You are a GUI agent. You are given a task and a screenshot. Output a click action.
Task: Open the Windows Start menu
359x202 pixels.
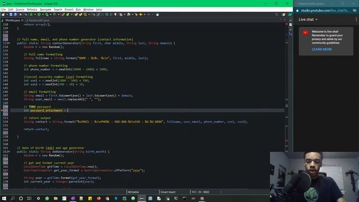(4, 199)
